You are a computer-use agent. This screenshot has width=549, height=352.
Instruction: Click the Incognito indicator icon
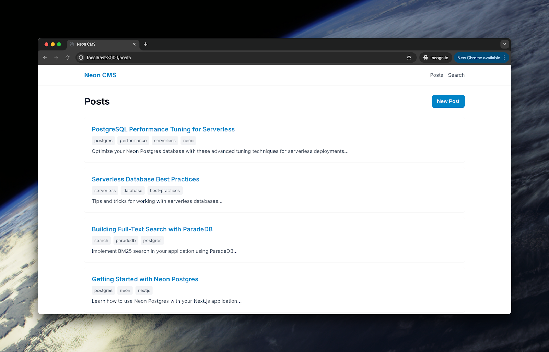coord(425,58)
